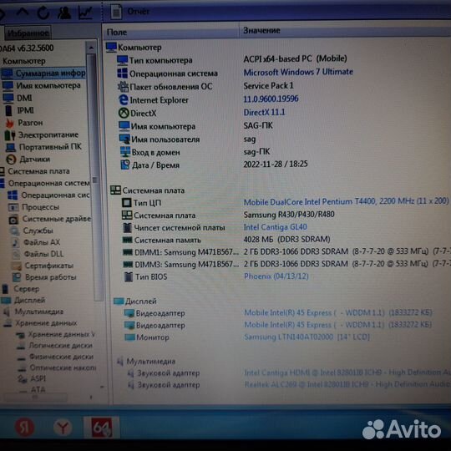Open the Realtek ALC269 sound adapter link

click(347, 384)
